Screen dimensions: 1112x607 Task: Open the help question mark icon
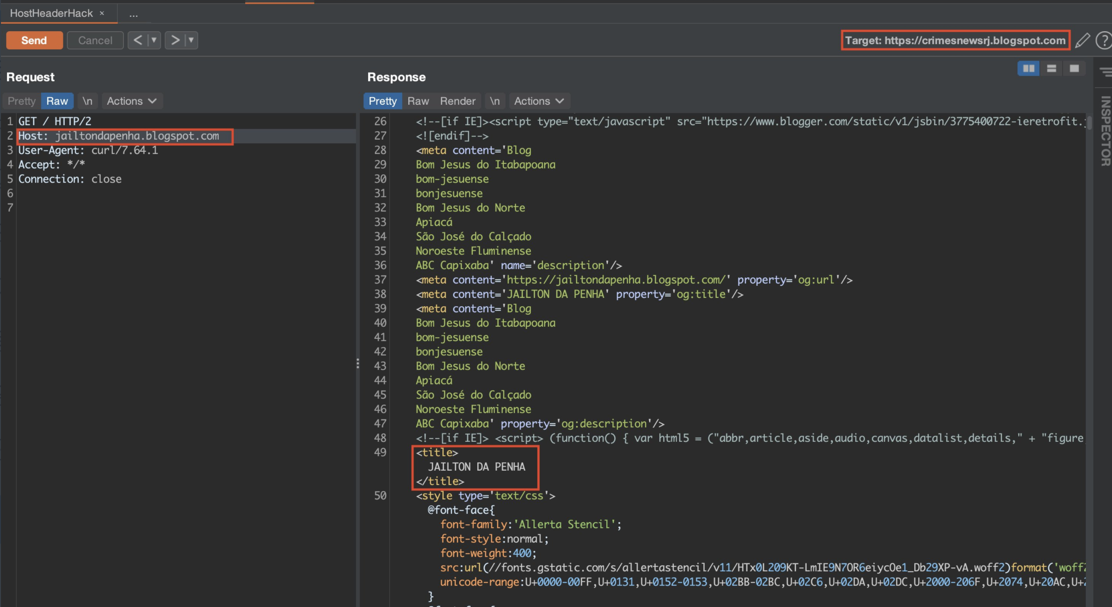[x=1103, y=40]
